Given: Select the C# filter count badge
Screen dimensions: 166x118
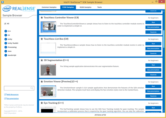Looking at the screenshot, I should pyautogui.click(x=6, y=35).
